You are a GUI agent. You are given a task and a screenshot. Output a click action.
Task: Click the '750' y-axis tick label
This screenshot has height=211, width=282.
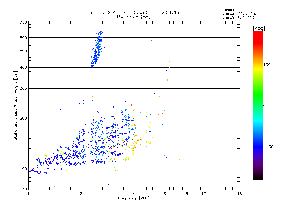[x=23, y=22]
